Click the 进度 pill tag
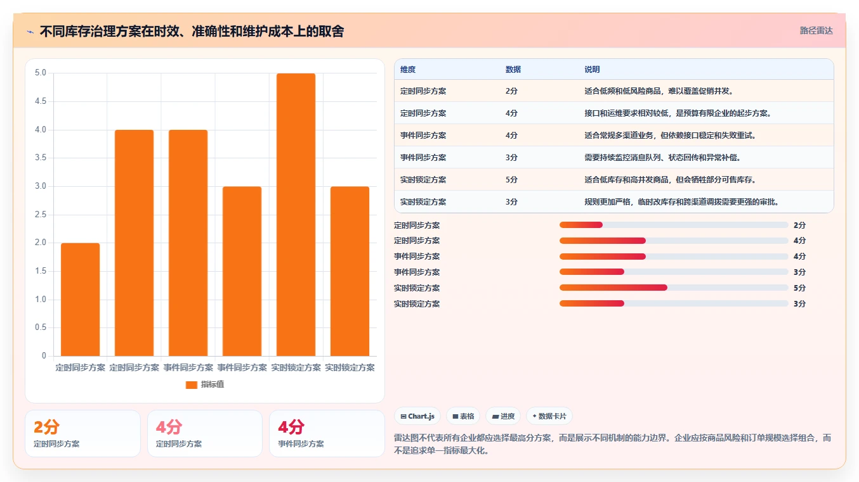The height and width of the screenshot is (482, 859). click(x=503, y=416)
